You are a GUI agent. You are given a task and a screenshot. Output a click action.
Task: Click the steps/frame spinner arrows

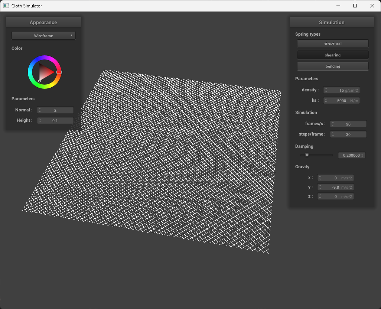pyautogui.click(x=333, y=134)
